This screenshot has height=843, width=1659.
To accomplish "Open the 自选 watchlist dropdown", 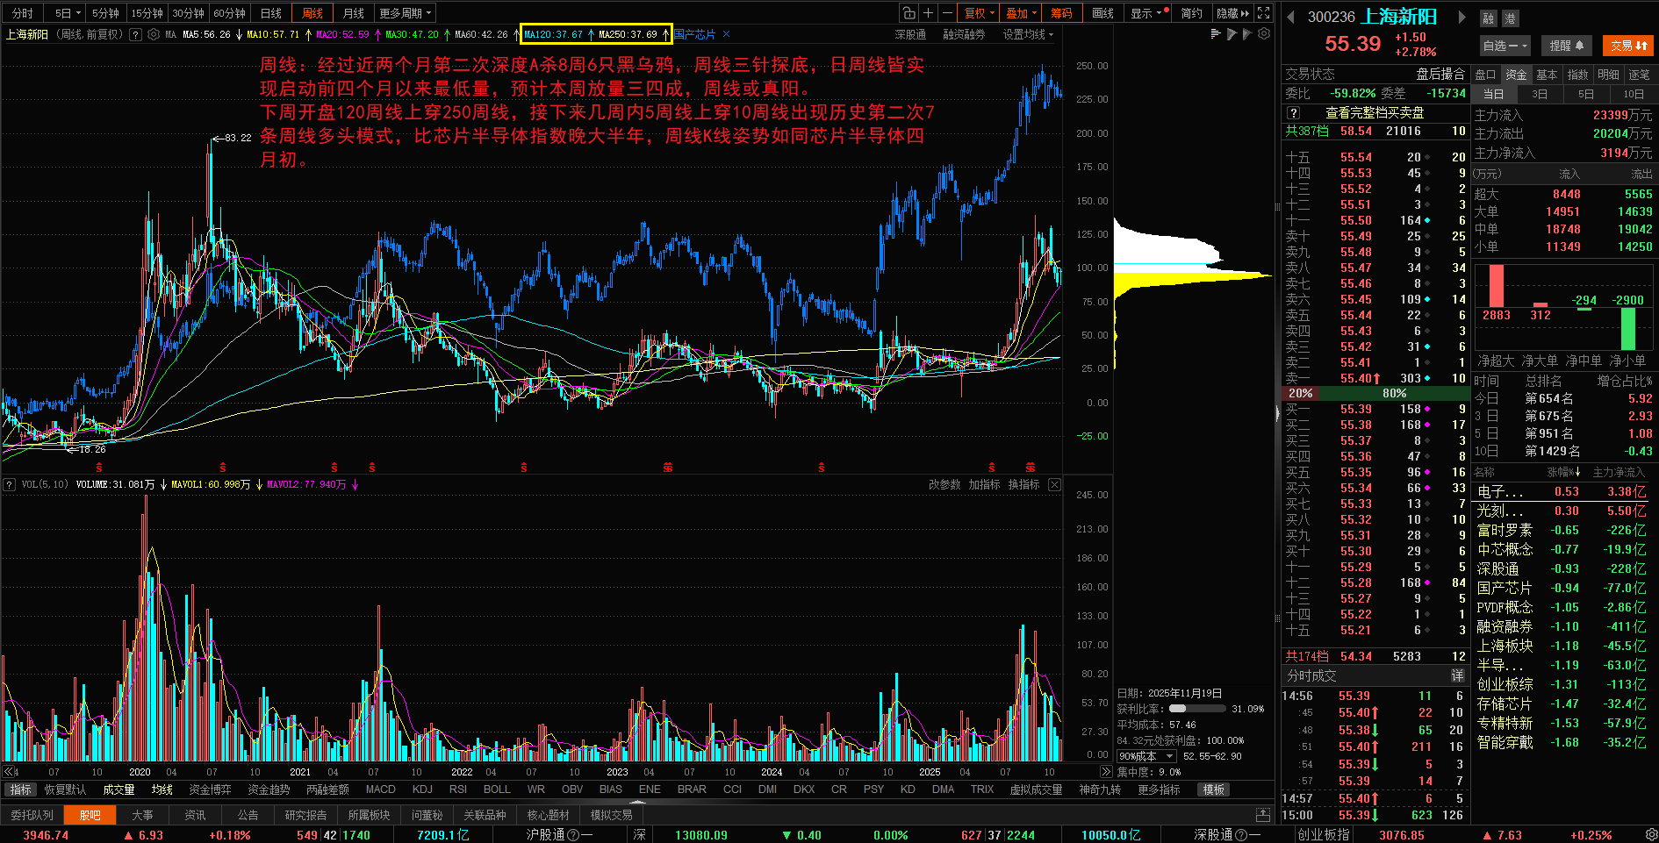I will 1505,46.
